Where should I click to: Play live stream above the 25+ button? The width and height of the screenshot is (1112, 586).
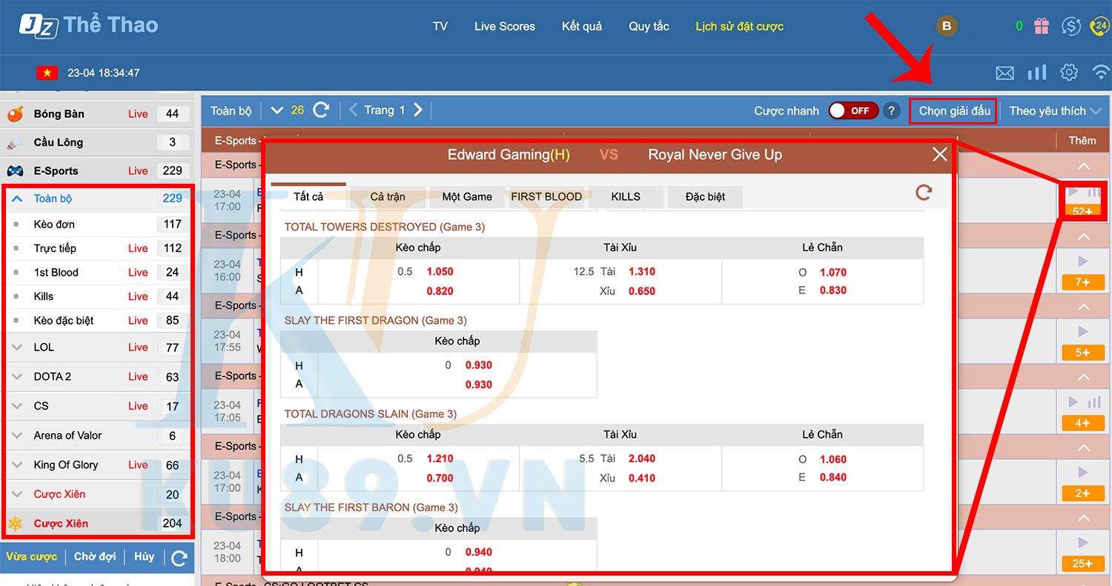click(x=1082, y=543)
